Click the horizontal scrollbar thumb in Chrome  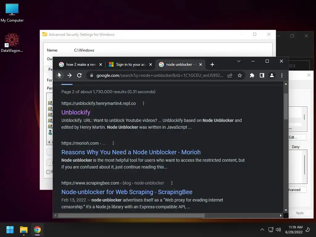[131, 215]
